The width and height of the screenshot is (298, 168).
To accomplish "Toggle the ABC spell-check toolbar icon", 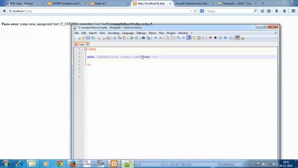I will [237, 38].
